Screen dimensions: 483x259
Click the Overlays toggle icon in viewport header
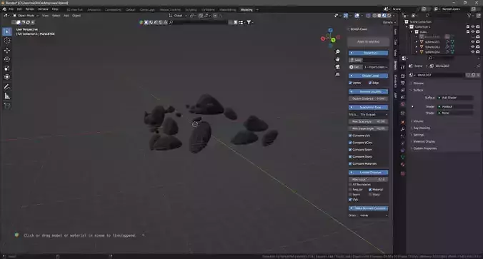pos(357,16)
